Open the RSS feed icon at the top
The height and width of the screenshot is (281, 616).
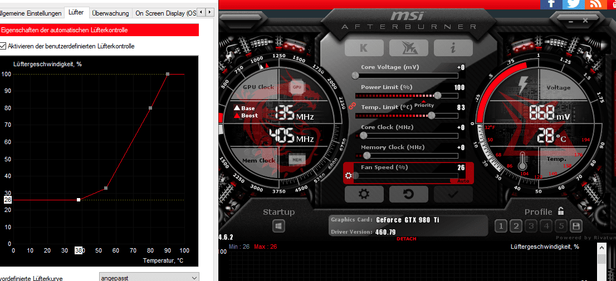click(595, 4)
